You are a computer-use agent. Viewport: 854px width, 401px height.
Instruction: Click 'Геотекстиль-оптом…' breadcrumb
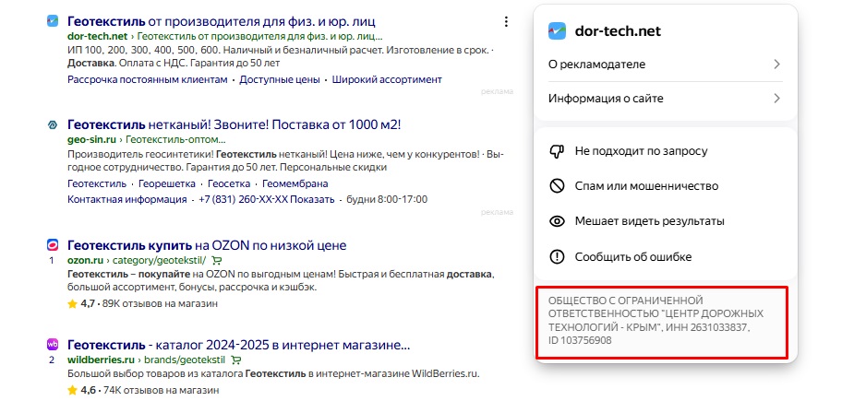(175, 140)
